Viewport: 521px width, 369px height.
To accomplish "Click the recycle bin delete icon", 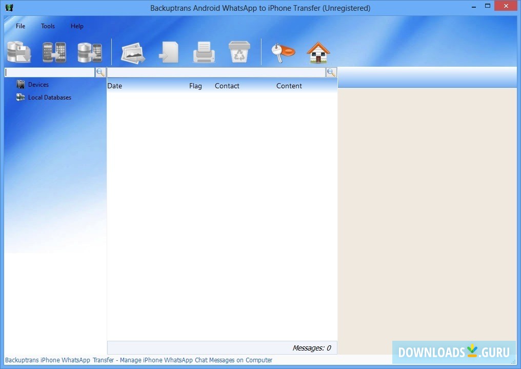I will pos(239,52).
